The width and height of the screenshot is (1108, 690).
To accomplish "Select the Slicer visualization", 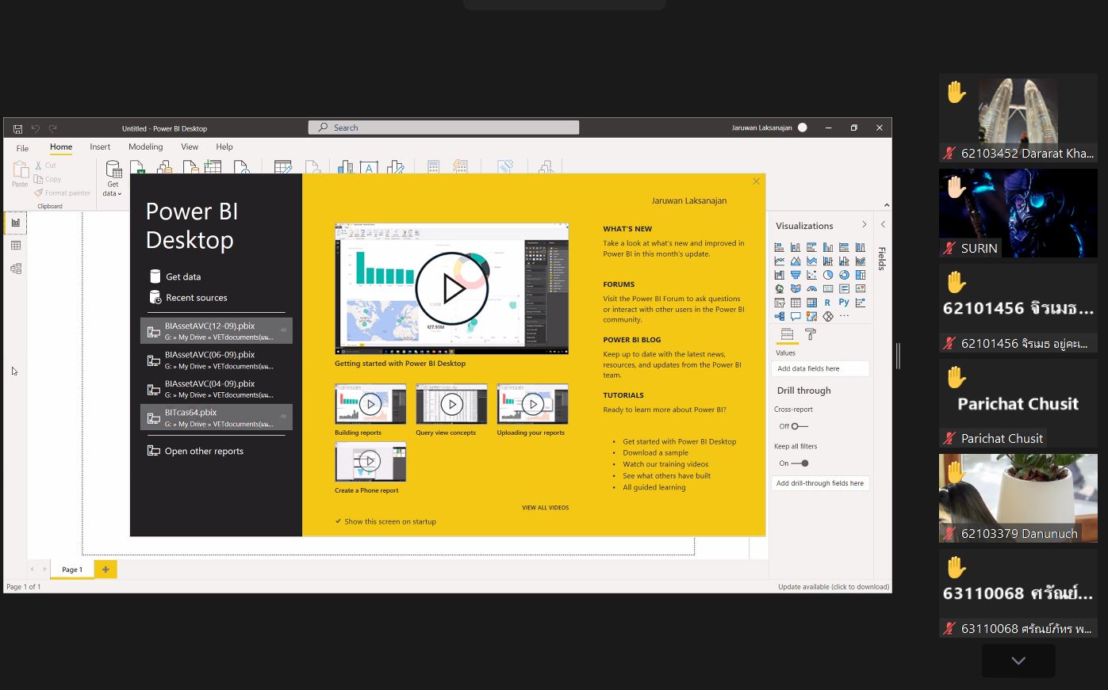I will (780, 303).
